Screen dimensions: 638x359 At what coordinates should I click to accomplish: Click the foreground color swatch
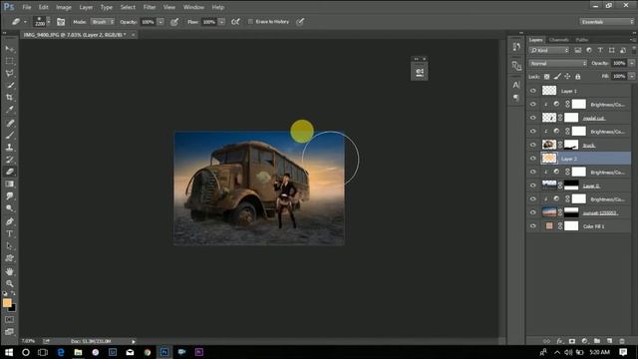[7, 303]
